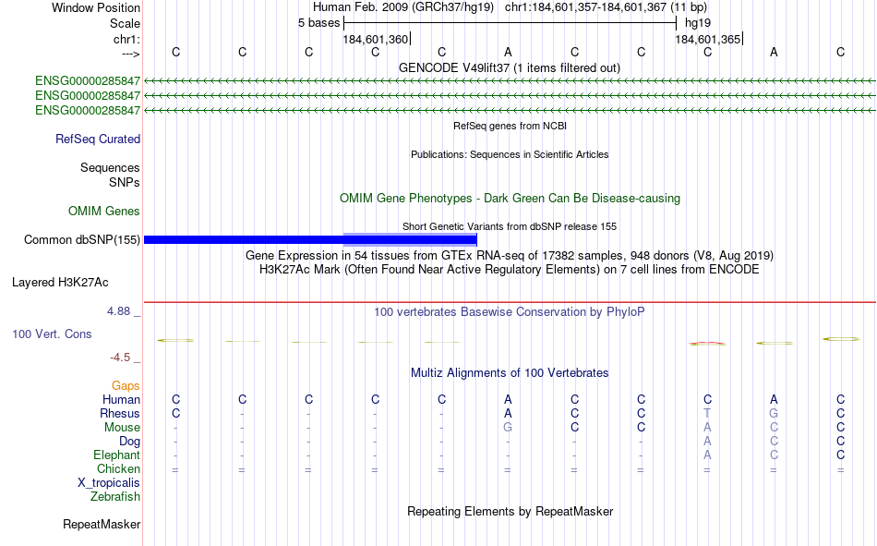Click the Zebrafish species label
This screenshot has width=877, height=546.
[115, 496]
